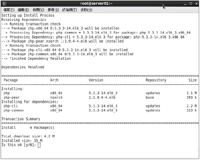The width and height of the screenshot is (200, 160).
Task: Open the 檔案(F) menu
Action: (x=9, y=10)
